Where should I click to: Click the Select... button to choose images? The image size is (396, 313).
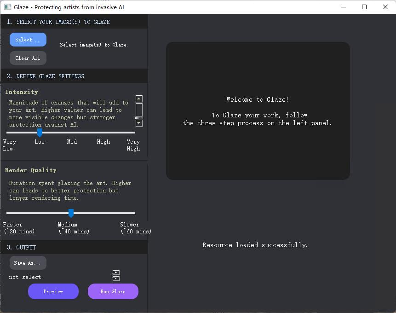(28, 40)
